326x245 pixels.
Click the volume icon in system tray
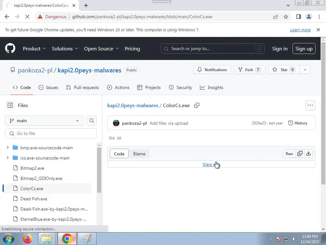click(294, 239)
